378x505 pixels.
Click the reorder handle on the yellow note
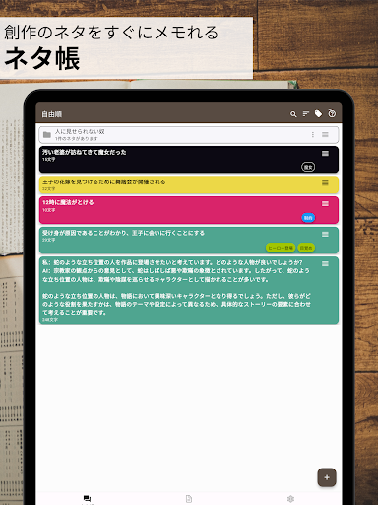point(325,182)
